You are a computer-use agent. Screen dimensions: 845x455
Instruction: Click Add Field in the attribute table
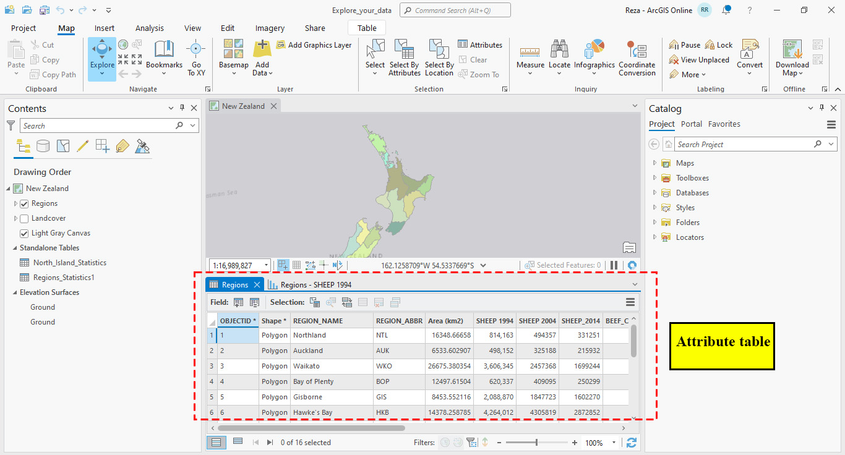(238, 302)
